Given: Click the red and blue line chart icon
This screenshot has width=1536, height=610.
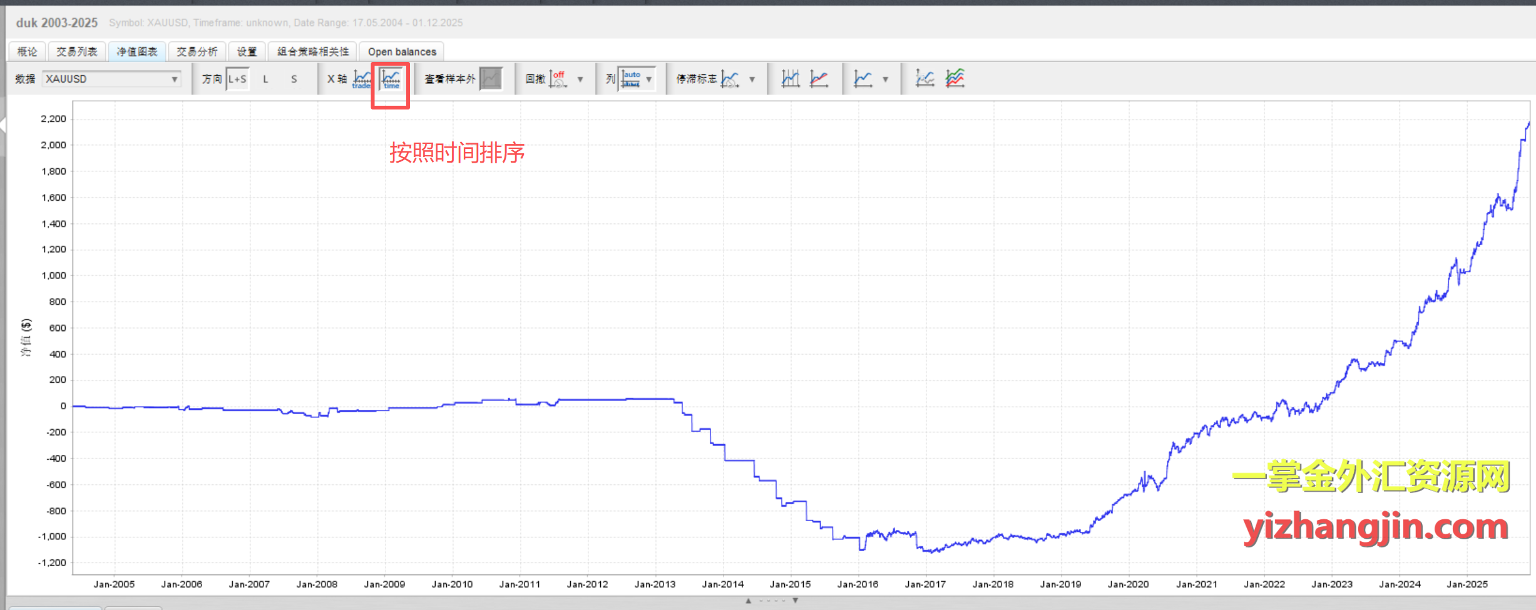Looking at the screenshot, I should (819, 79).
